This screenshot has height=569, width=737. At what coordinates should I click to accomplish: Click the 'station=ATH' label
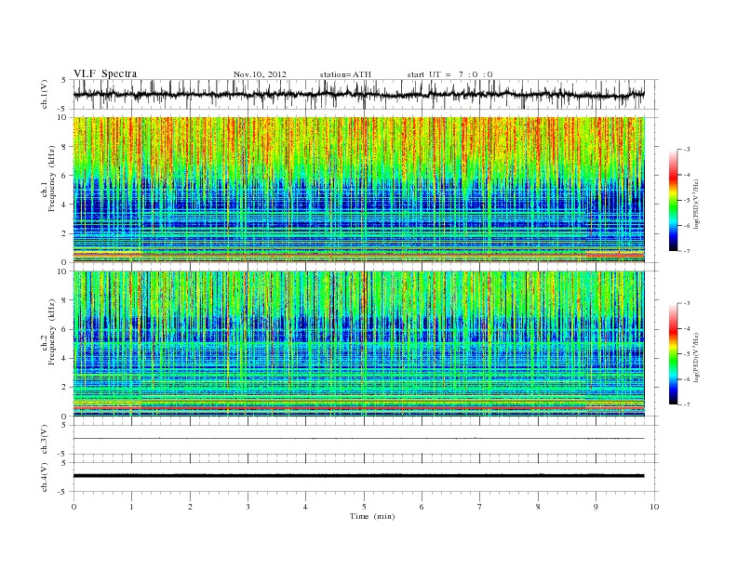click(345, 74)
